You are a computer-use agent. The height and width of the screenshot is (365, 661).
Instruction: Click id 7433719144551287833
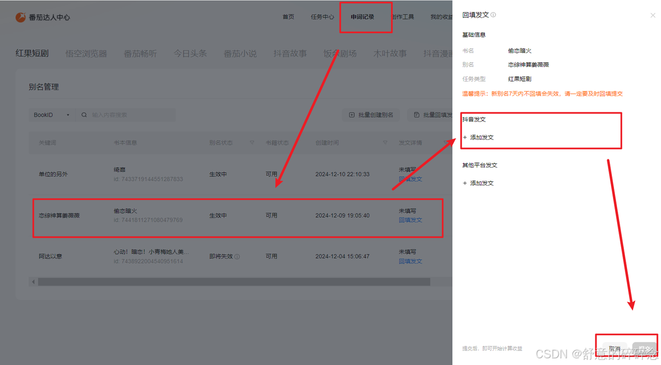pyautogui.click(x=148, y=179)
